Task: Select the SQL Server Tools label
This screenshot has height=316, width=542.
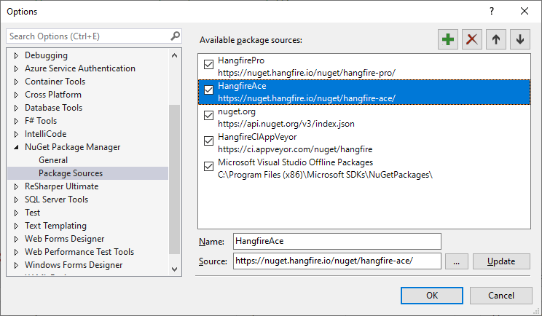Action: click(x=56, y=200)
